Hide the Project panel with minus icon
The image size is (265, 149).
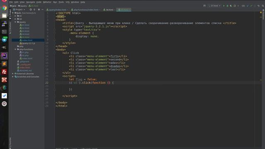click(x=42, y=10)
